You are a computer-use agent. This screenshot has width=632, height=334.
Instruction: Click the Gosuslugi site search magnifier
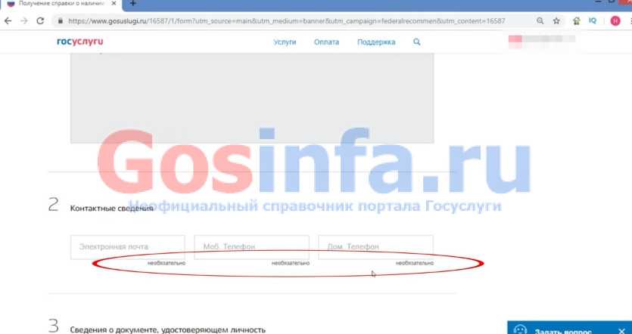(417, 42)
